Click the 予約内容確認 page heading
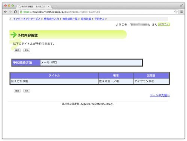The width and height of the screenshot is (187, 141). 28,35
